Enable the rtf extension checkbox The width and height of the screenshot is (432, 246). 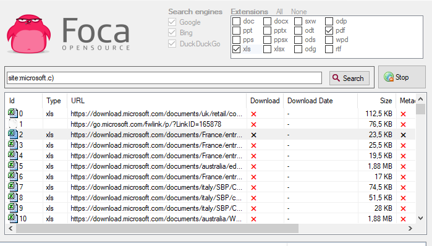tap(329, 49)
